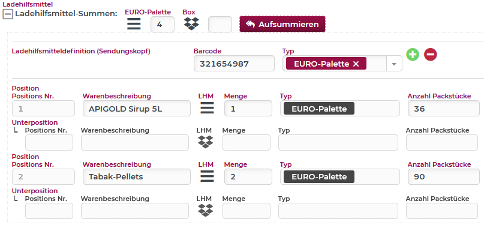
Task: Open the Typ dropdown arrow in Sendungskopf
Action: point(394,64)
